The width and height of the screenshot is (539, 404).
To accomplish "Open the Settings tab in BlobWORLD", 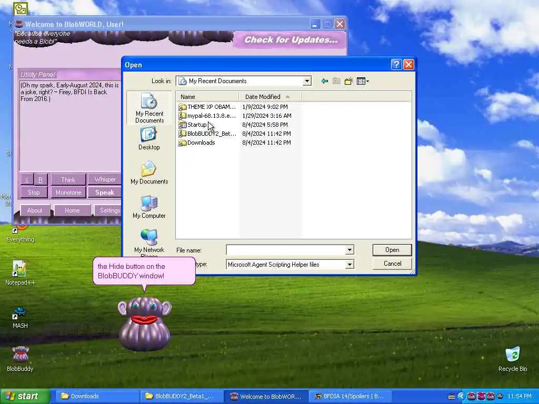I will pos(107,210).
